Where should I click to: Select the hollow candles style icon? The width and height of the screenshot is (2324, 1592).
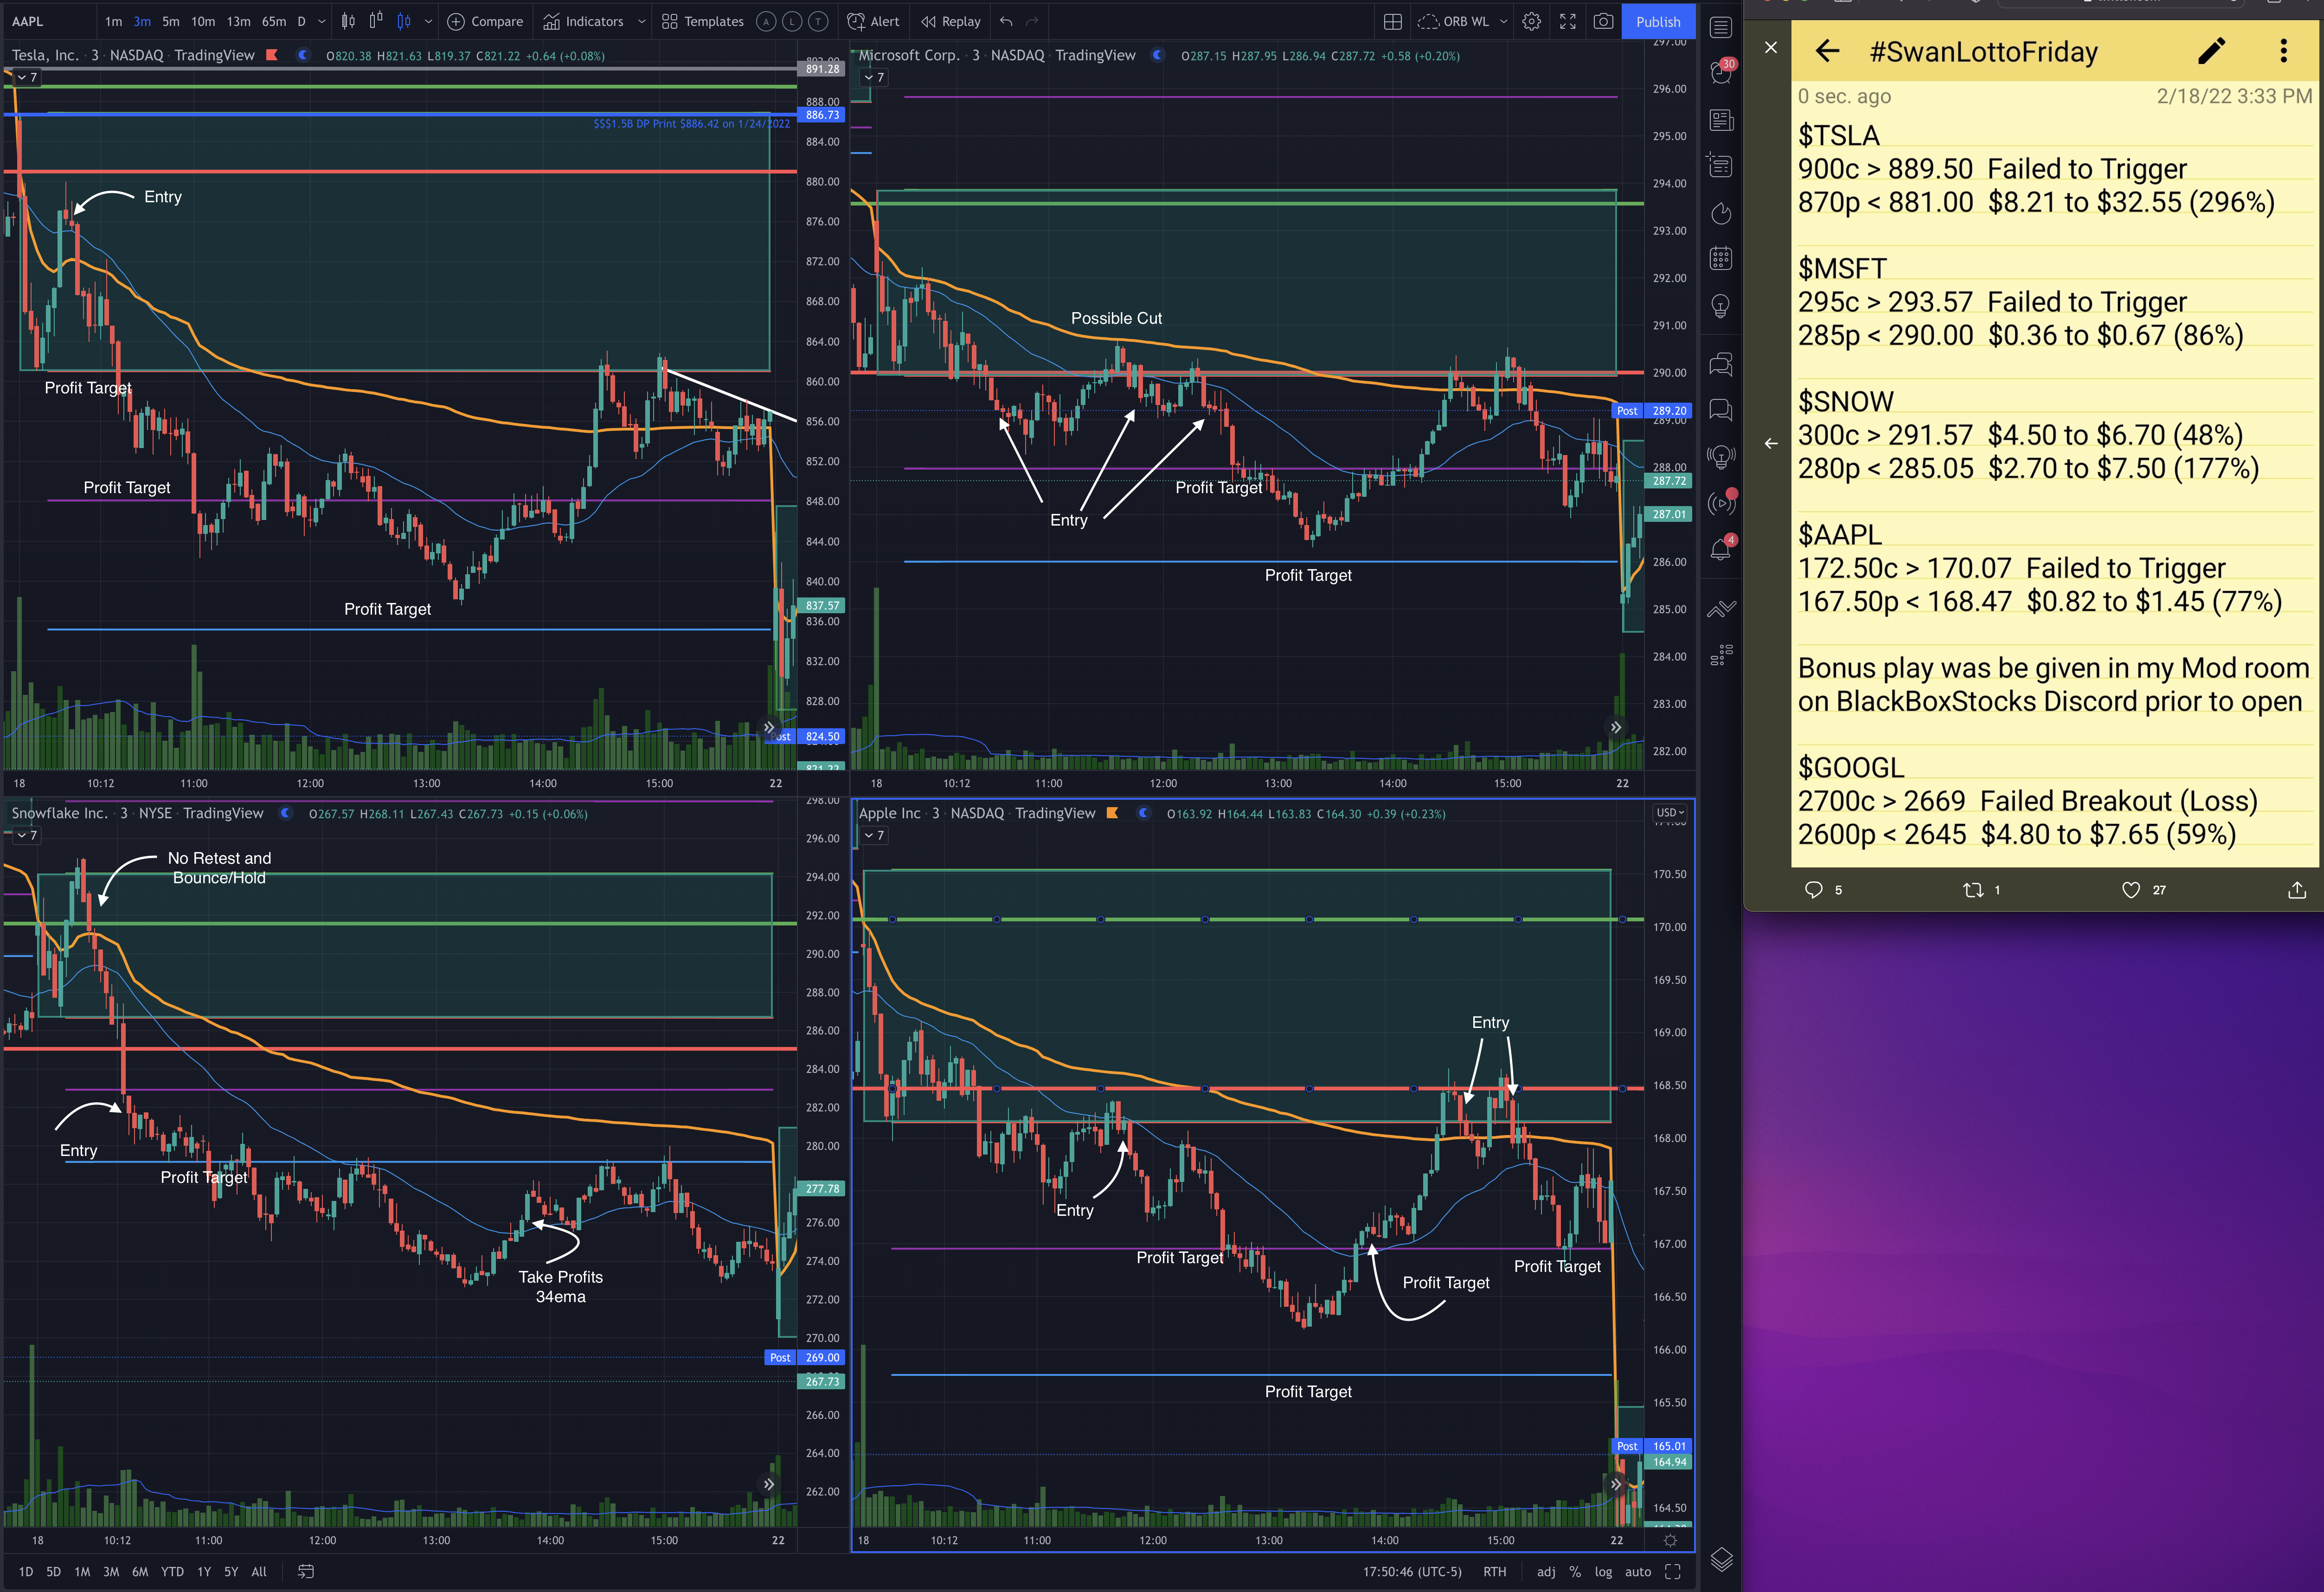click(x=376, y=21)
